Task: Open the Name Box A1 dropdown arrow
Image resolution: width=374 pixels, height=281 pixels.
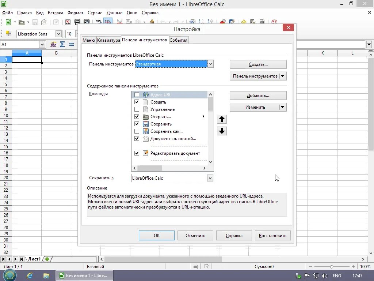Action: (42, 44)
